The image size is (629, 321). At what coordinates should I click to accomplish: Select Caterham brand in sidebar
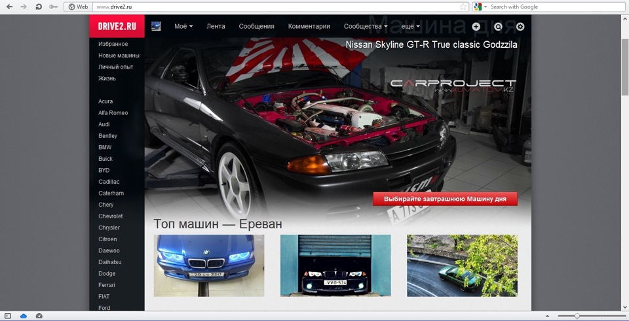pos(111,194)
